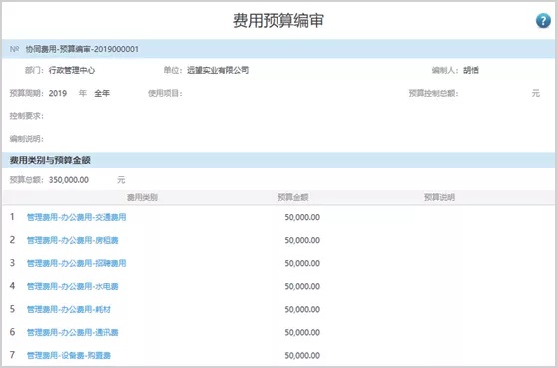Click the 50,000.00 amount for 房租费
This screenshot has width=557, height=368.
(x=302, y=240)
